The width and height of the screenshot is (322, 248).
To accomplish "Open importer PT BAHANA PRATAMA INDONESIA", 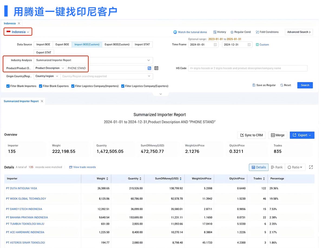I will tap(27, 217).
